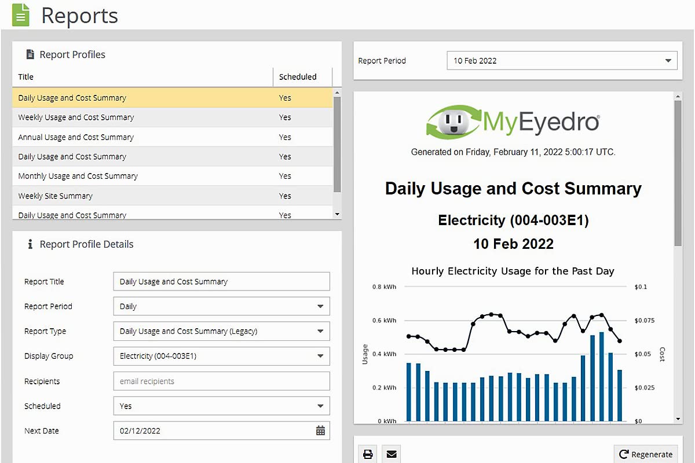695x463 pixels.
Task: Click the down arrow of profiles list scrollbar
Action: 338,215
